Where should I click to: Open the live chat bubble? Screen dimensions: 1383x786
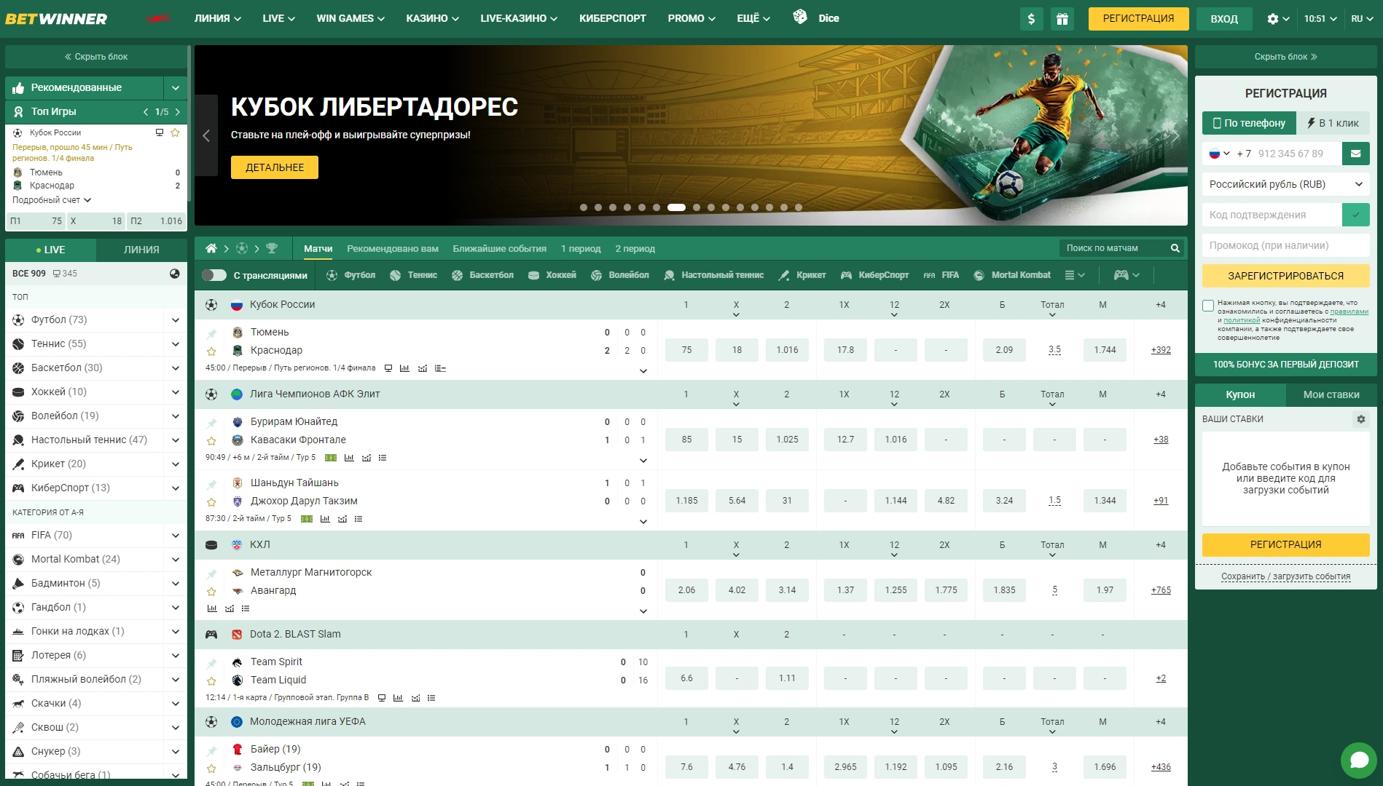(x=1359, y=760)
